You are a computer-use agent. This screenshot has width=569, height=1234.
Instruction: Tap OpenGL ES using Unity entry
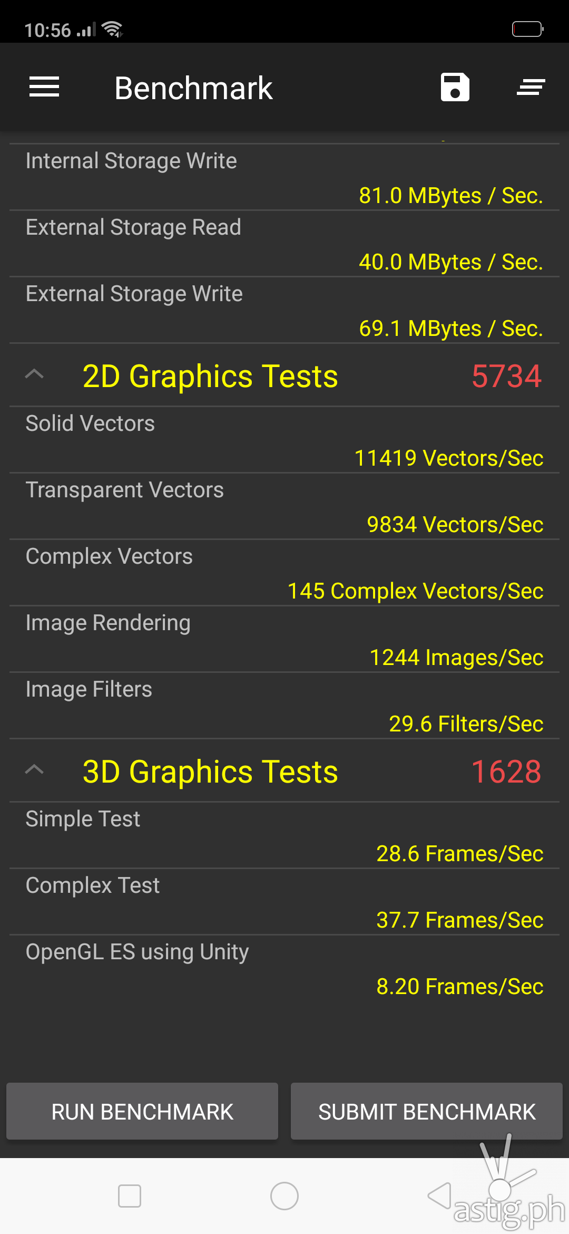pyautogui.click(x=284, y=969)
